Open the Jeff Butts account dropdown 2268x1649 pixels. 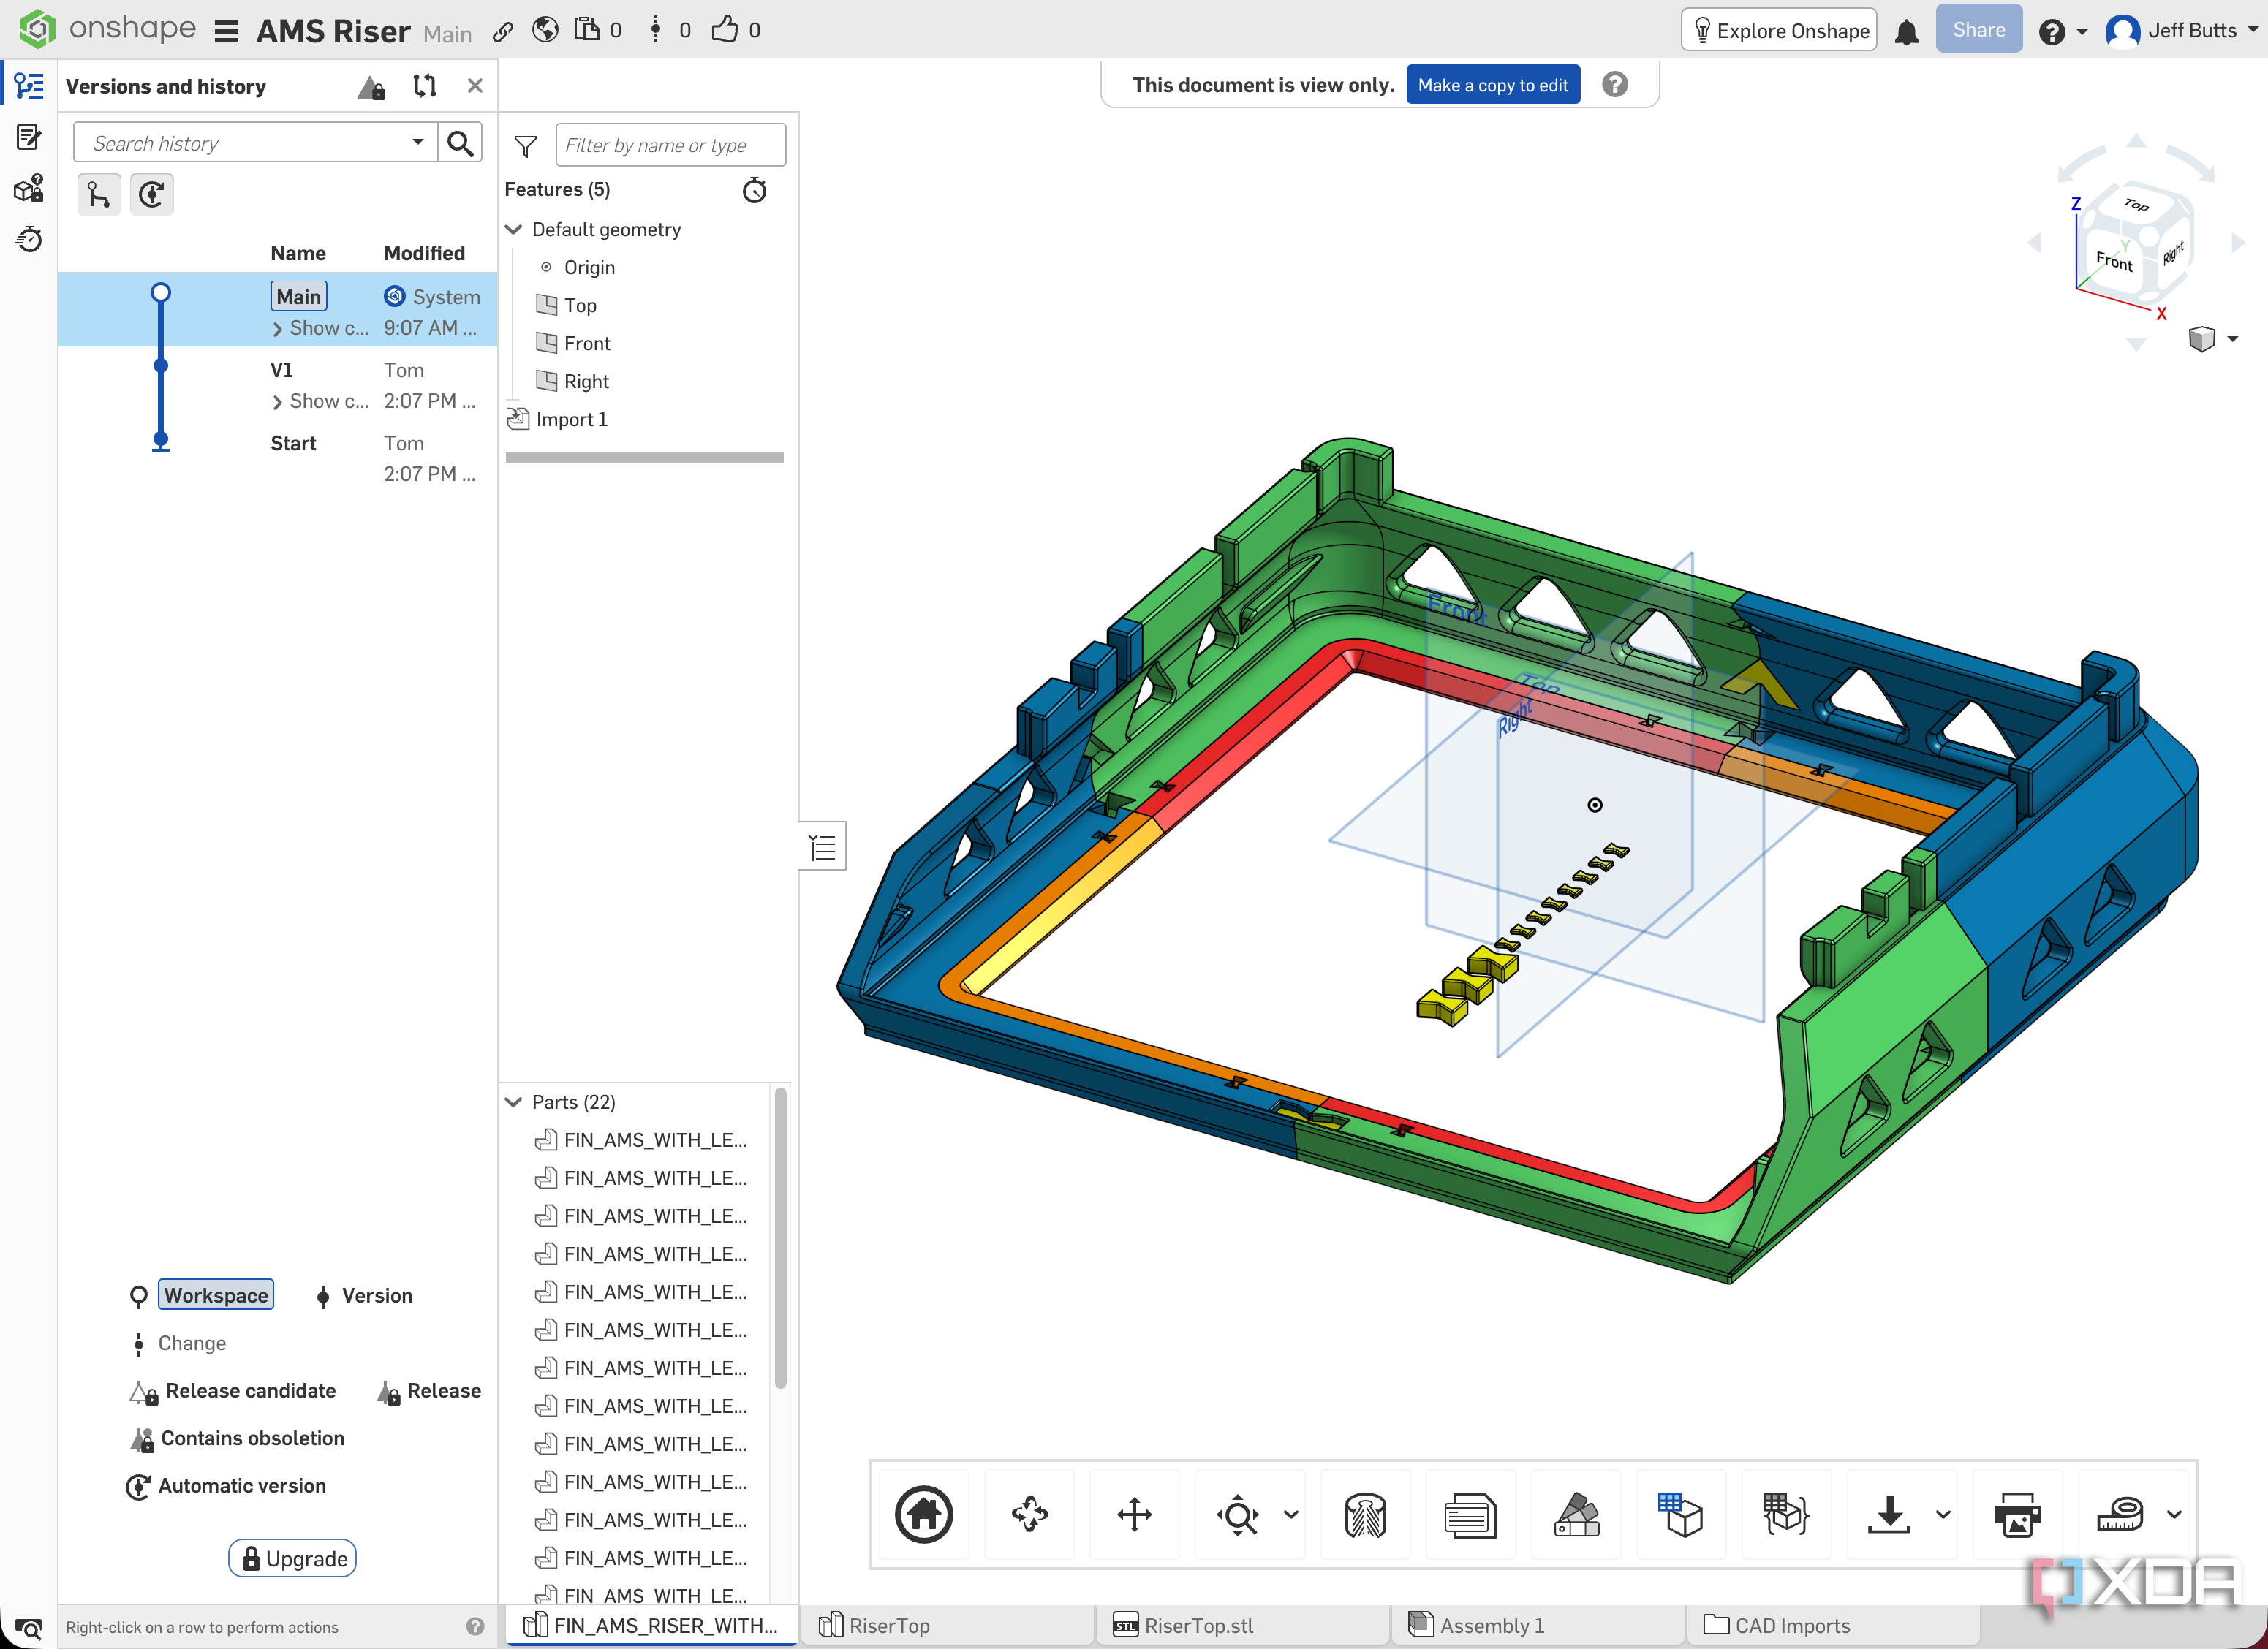[2254, 31]
